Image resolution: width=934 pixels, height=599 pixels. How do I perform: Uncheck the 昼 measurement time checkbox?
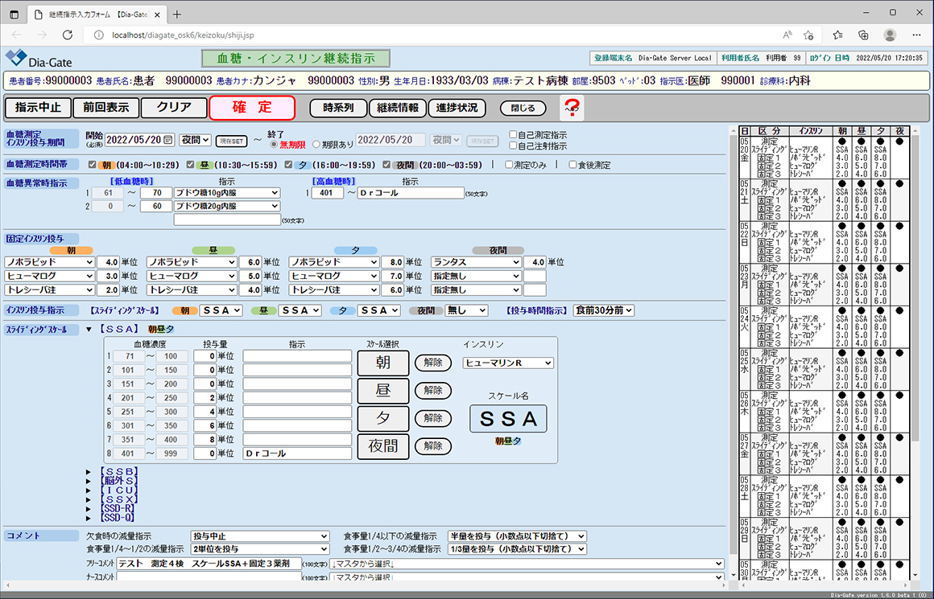click(x=190, y=165)
